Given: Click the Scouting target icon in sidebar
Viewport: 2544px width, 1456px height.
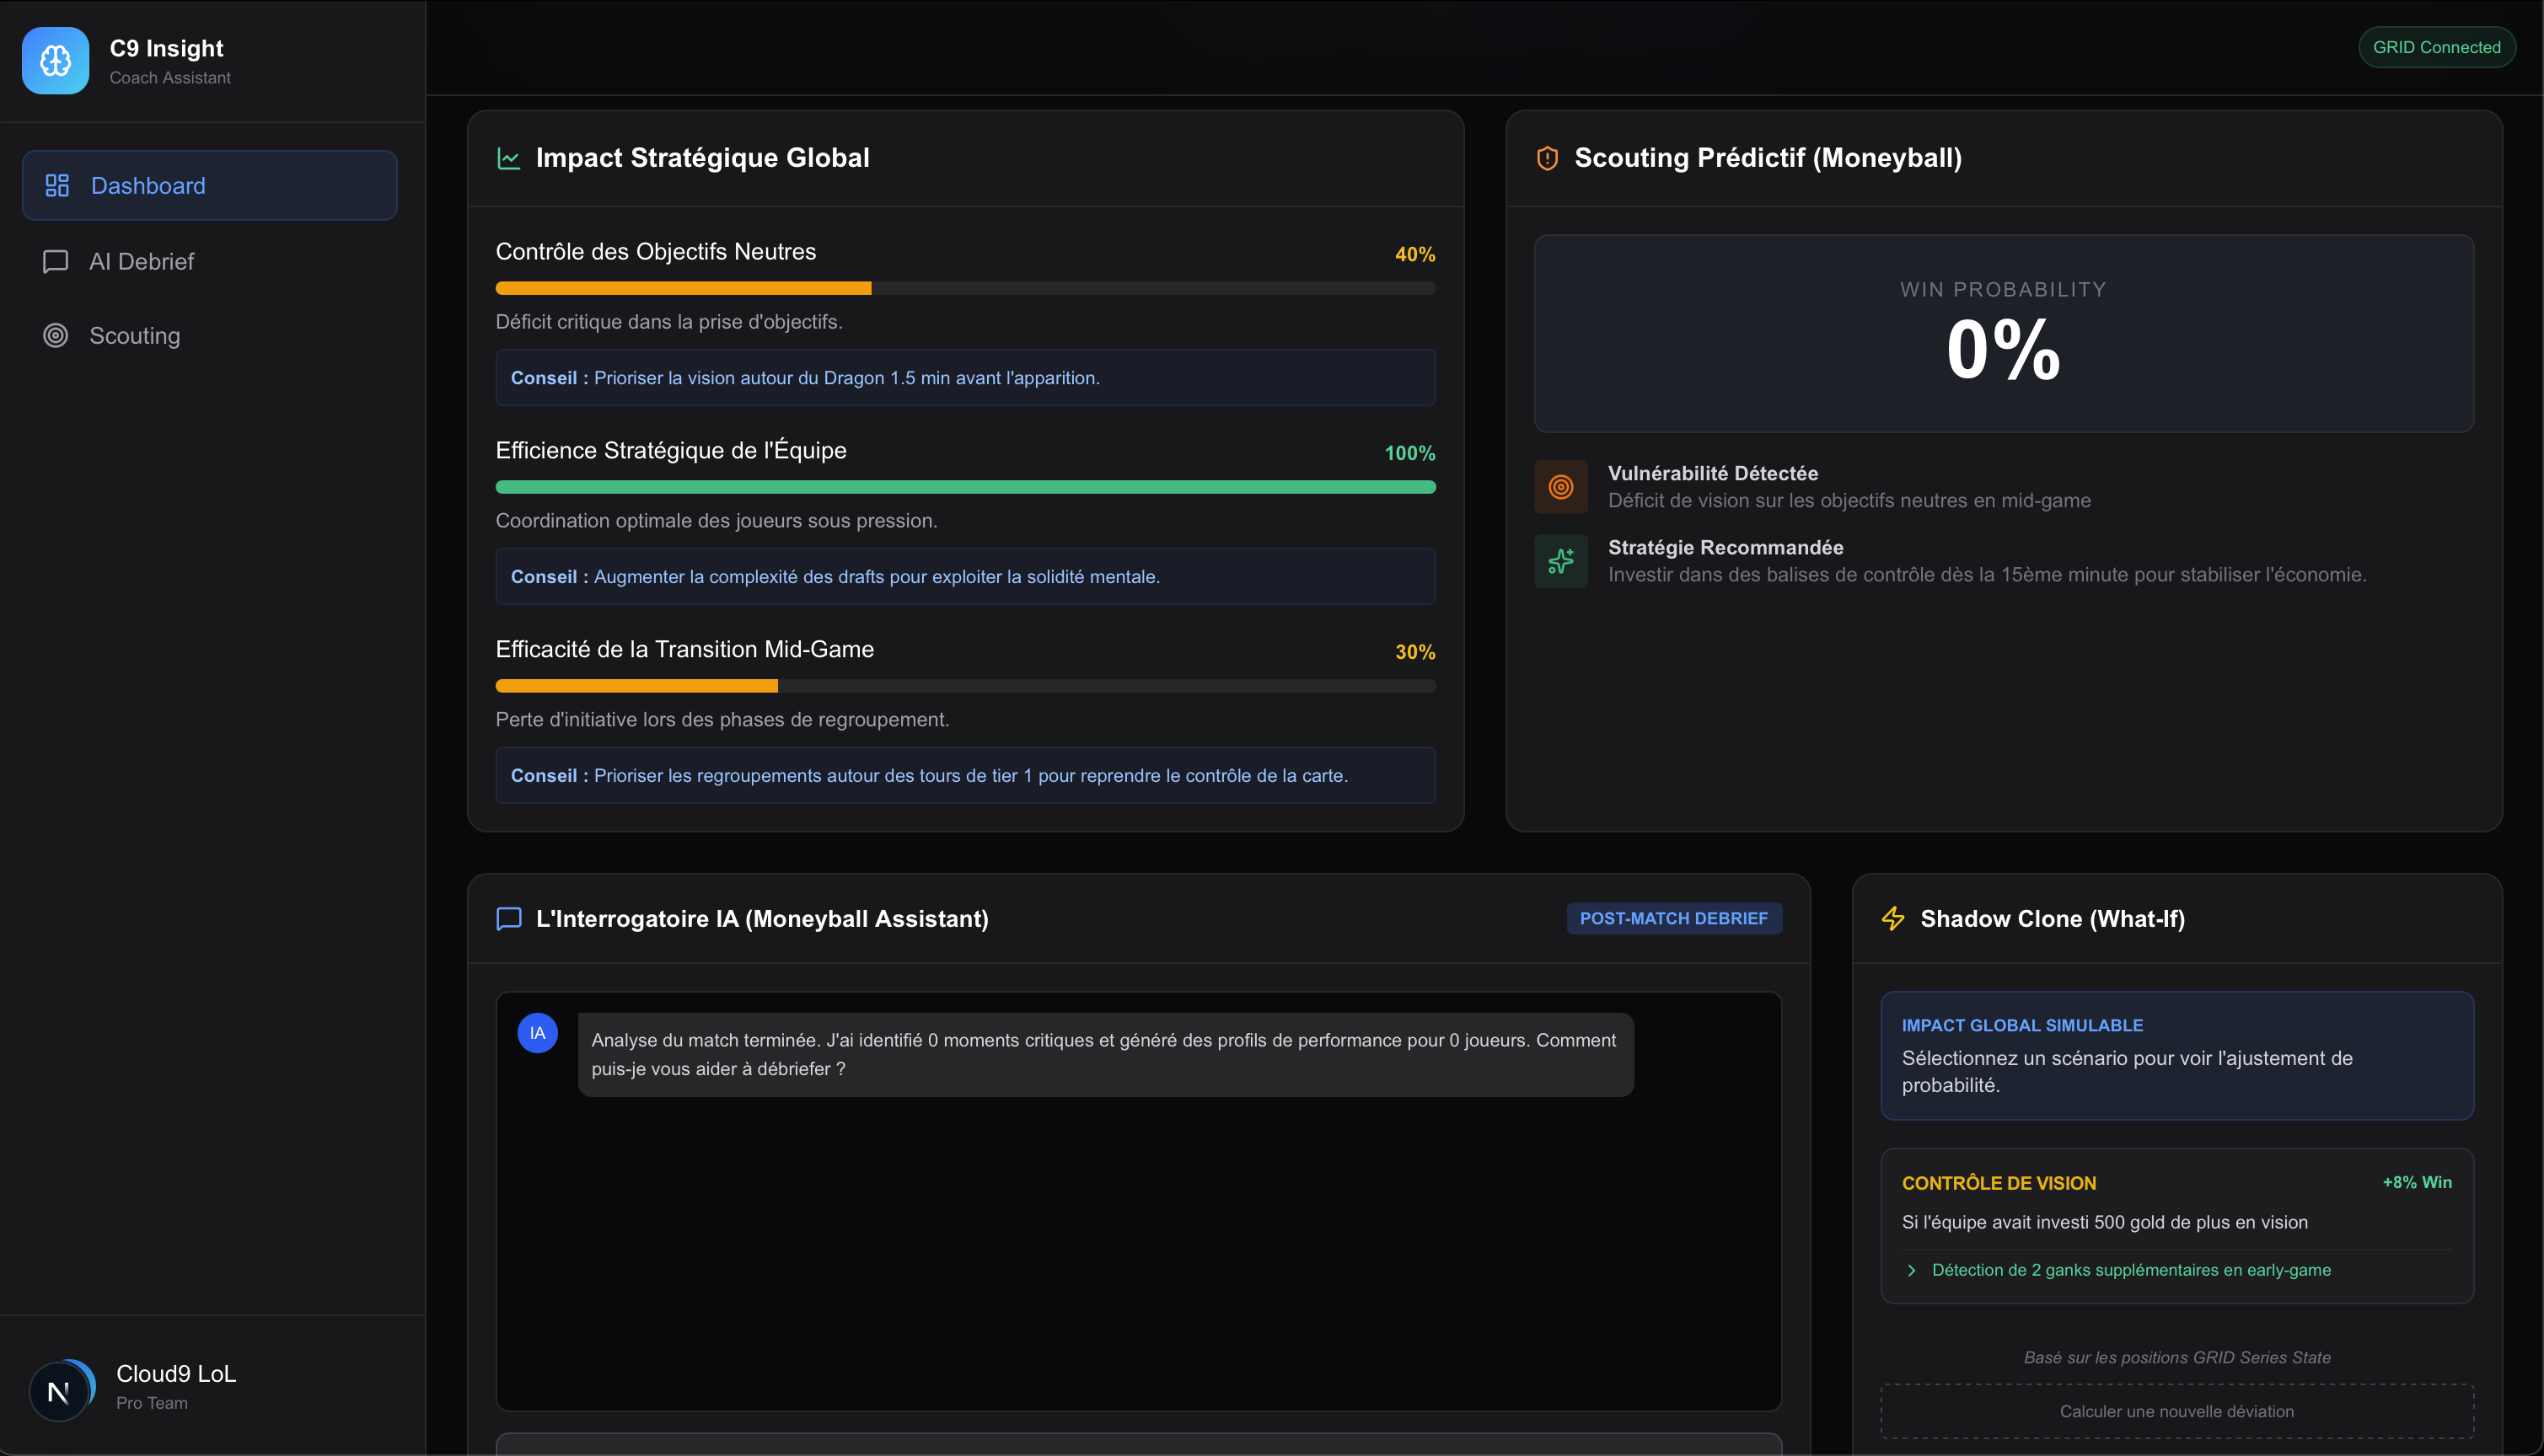Looking at the screenshot, I should point(55,336).
